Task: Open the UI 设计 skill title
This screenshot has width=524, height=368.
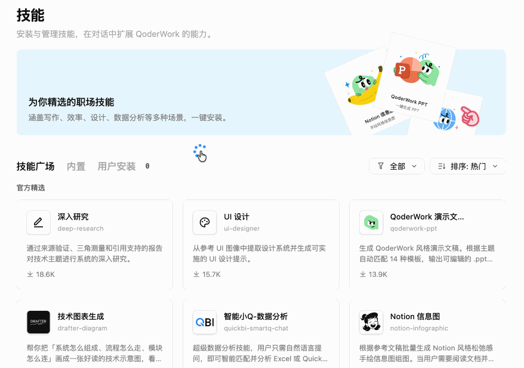Action: point(236,217)
